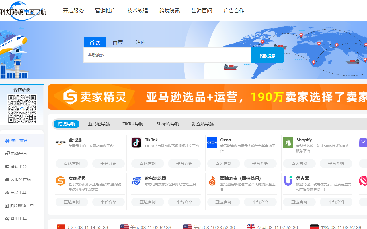The image size is (367, 229).
Task: Click 平台介绍 under 紫鸟浏览器
Action: [x=184, y=202]
